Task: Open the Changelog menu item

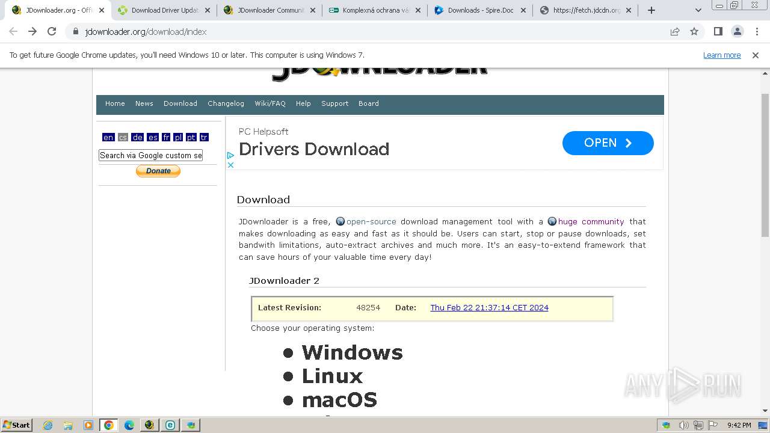Action: pos(226,103)
